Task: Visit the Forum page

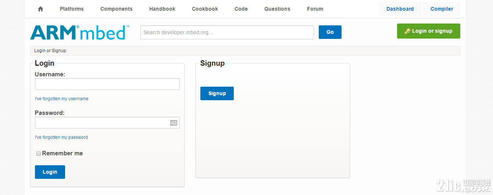Action: pos(315,9)
